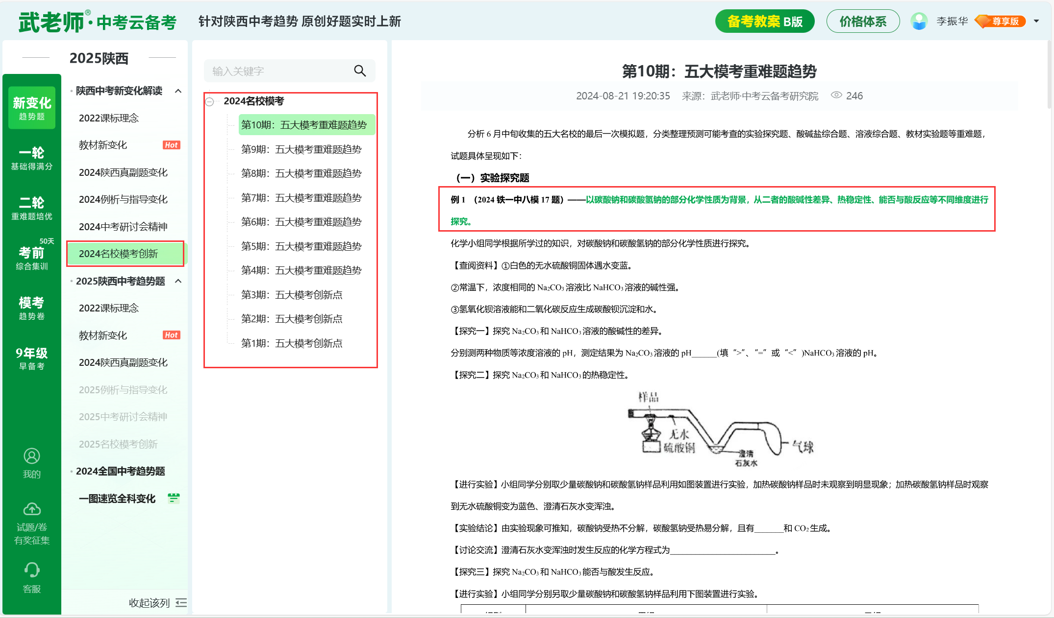Select 第4期：五大模考重难题趋势
1054x618 pixels.
point(301,270)
